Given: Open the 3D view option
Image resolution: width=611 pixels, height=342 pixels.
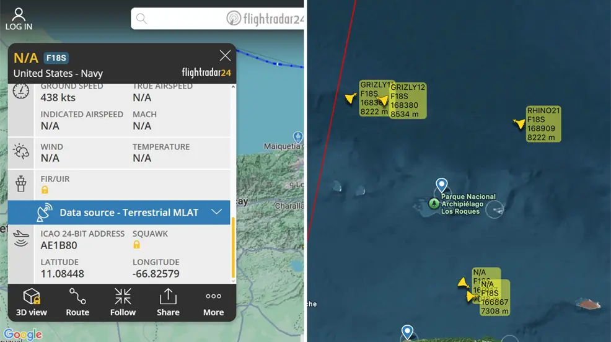Looking at the screenshot, I should click(32, 302).
